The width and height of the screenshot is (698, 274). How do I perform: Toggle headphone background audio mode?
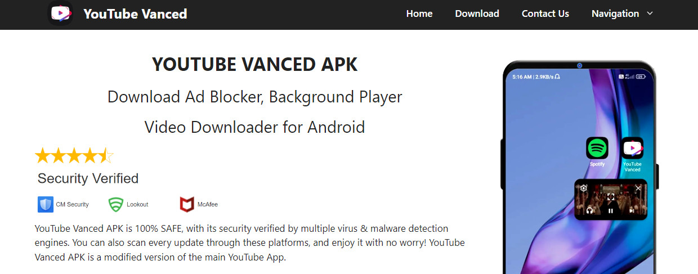(x=589, y=211)
